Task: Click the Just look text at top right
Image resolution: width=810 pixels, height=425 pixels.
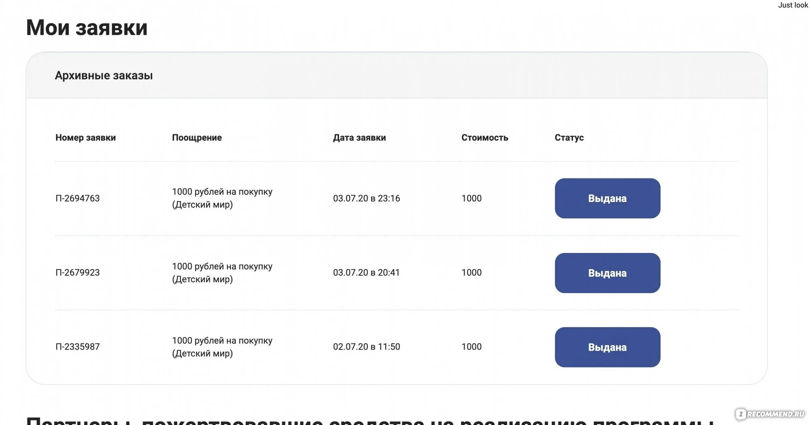Action: click(793, 5)
